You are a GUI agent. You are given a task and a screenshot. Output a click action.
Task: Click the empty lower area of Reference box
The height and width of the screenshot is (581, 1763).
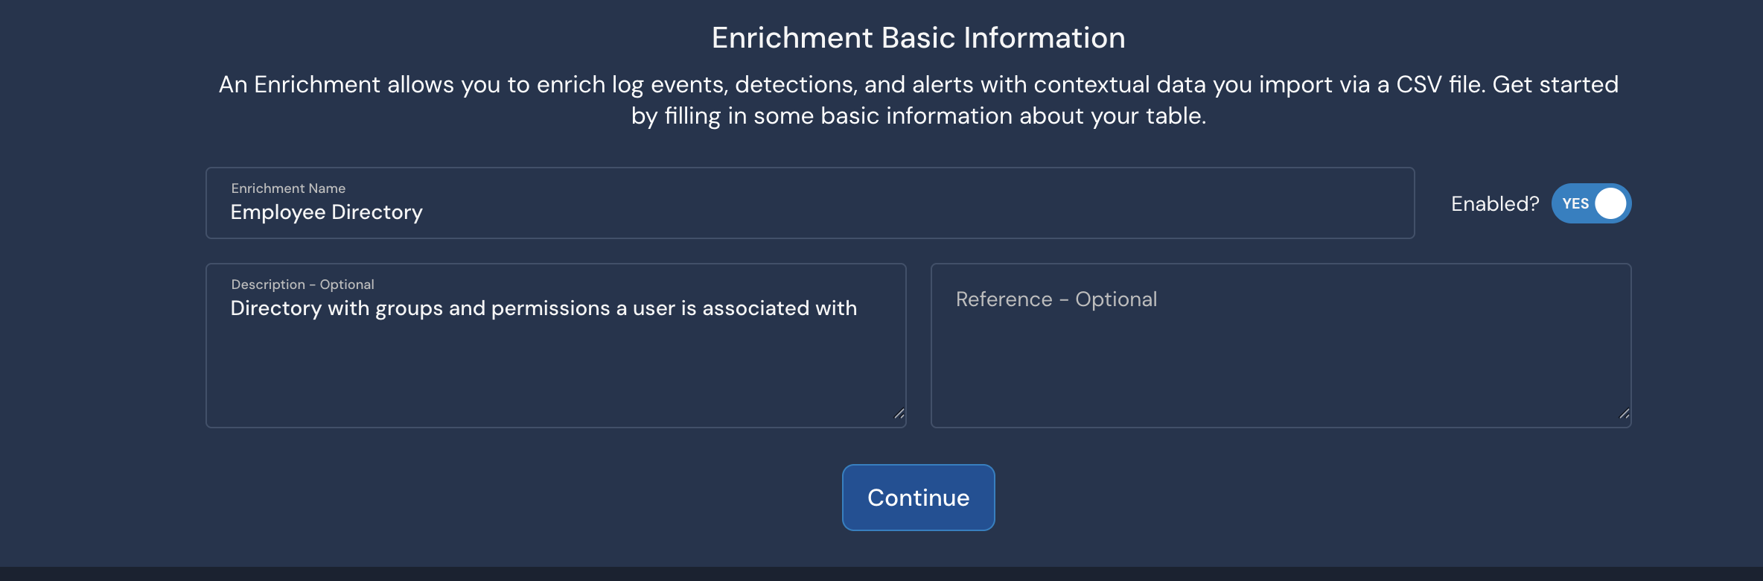[1281, 380]
